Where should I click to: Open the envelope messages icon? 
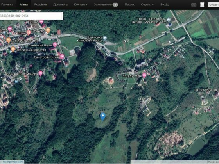[x=194, y=5]
